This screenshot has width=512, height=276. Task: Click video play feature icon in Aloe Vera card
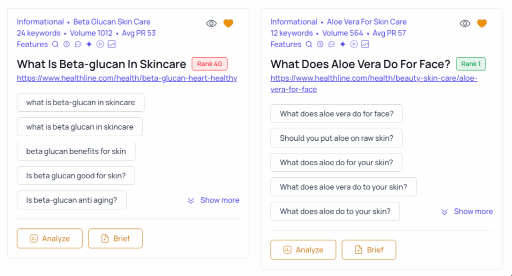click(354, 44)
